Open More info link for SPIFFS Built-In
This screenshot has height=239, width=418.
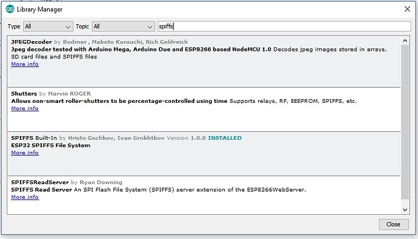[x=25, y=152]
